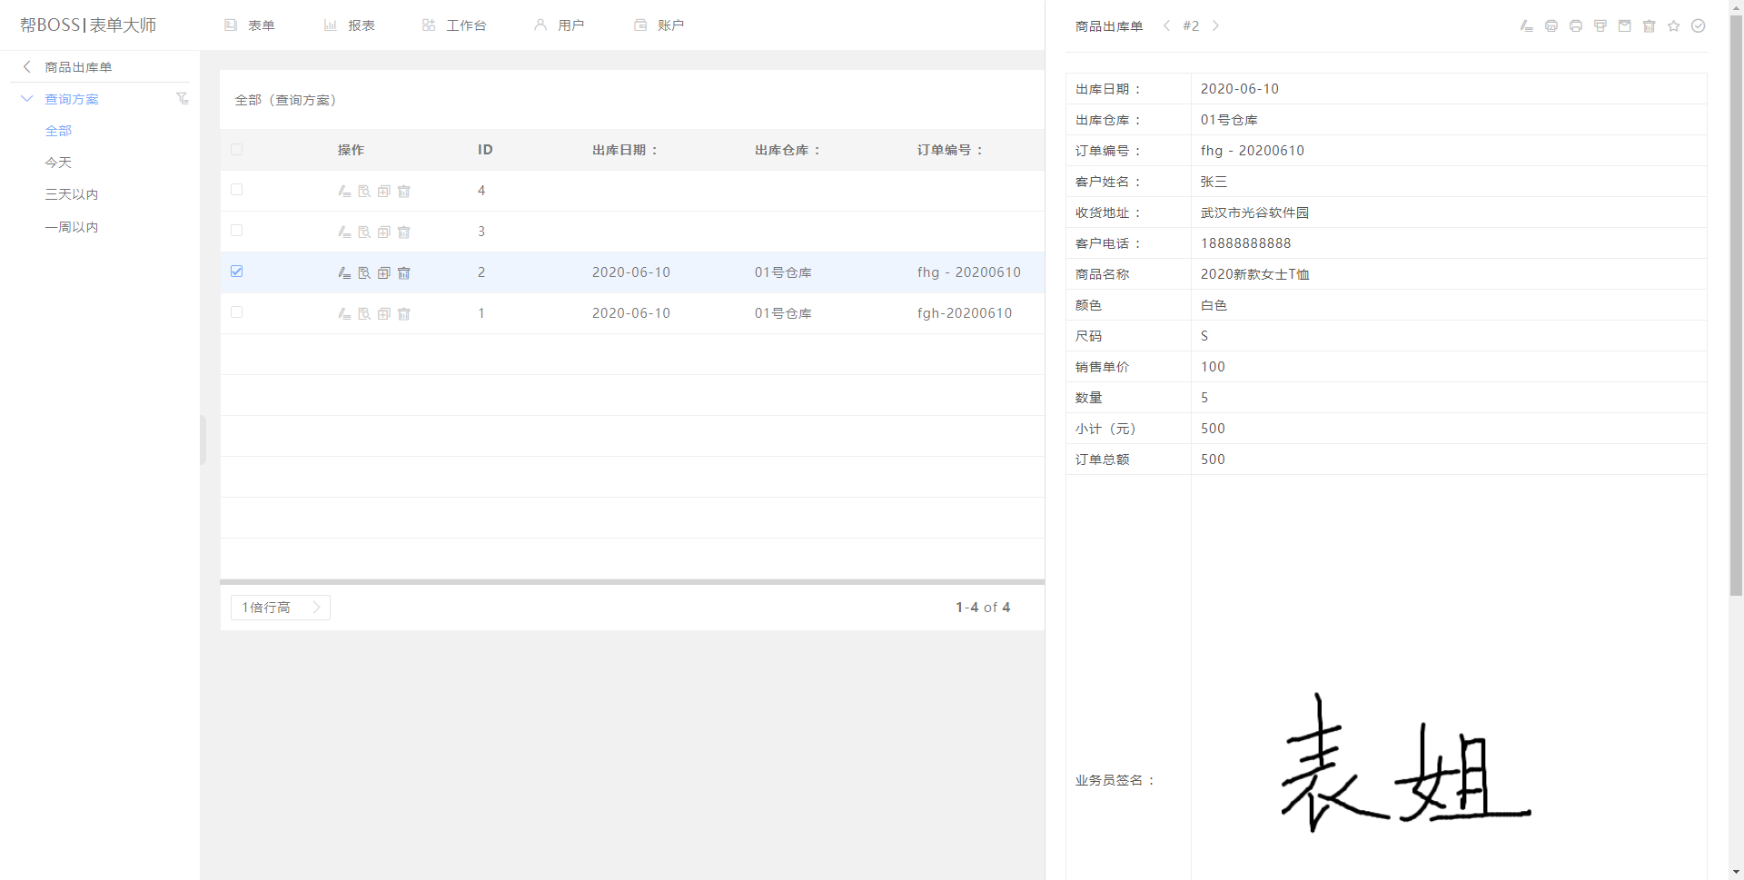Open the 报表 menu in top navigation
Viewport: 1744px width, 880px height.
[350, 25]
